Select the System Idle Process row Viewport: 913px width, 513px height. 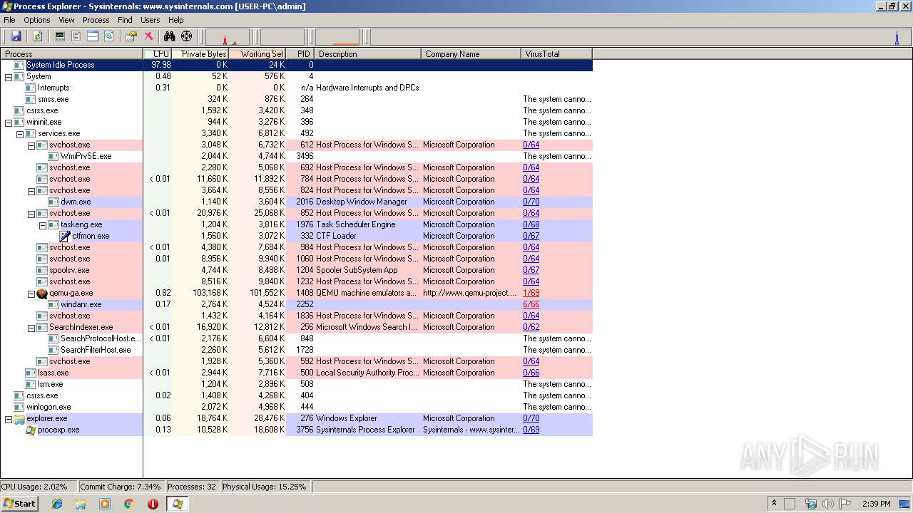pos(297,65)
